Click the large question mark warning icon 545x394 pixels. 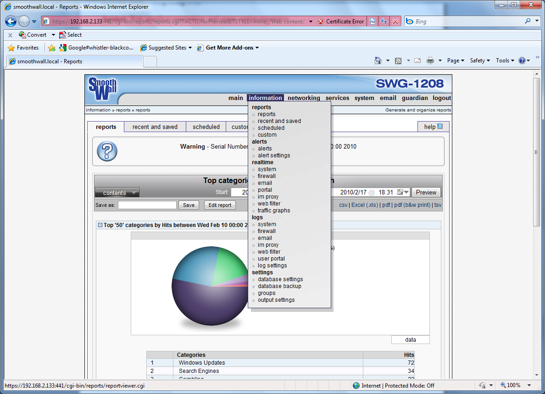107,151
